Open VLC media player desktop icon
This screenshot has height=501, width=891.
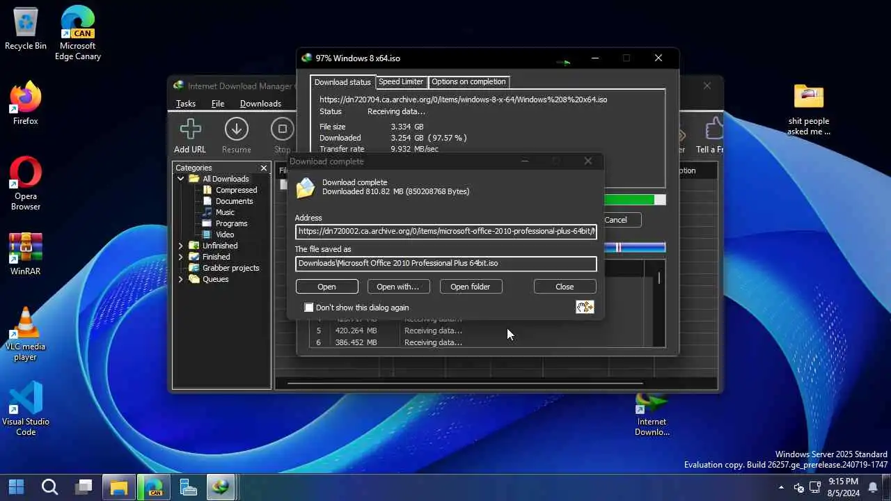pyautogui.click(x=26, y=334)
